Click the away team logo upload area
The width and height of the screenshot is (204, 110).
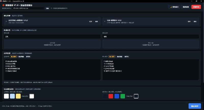coord(151,44)
